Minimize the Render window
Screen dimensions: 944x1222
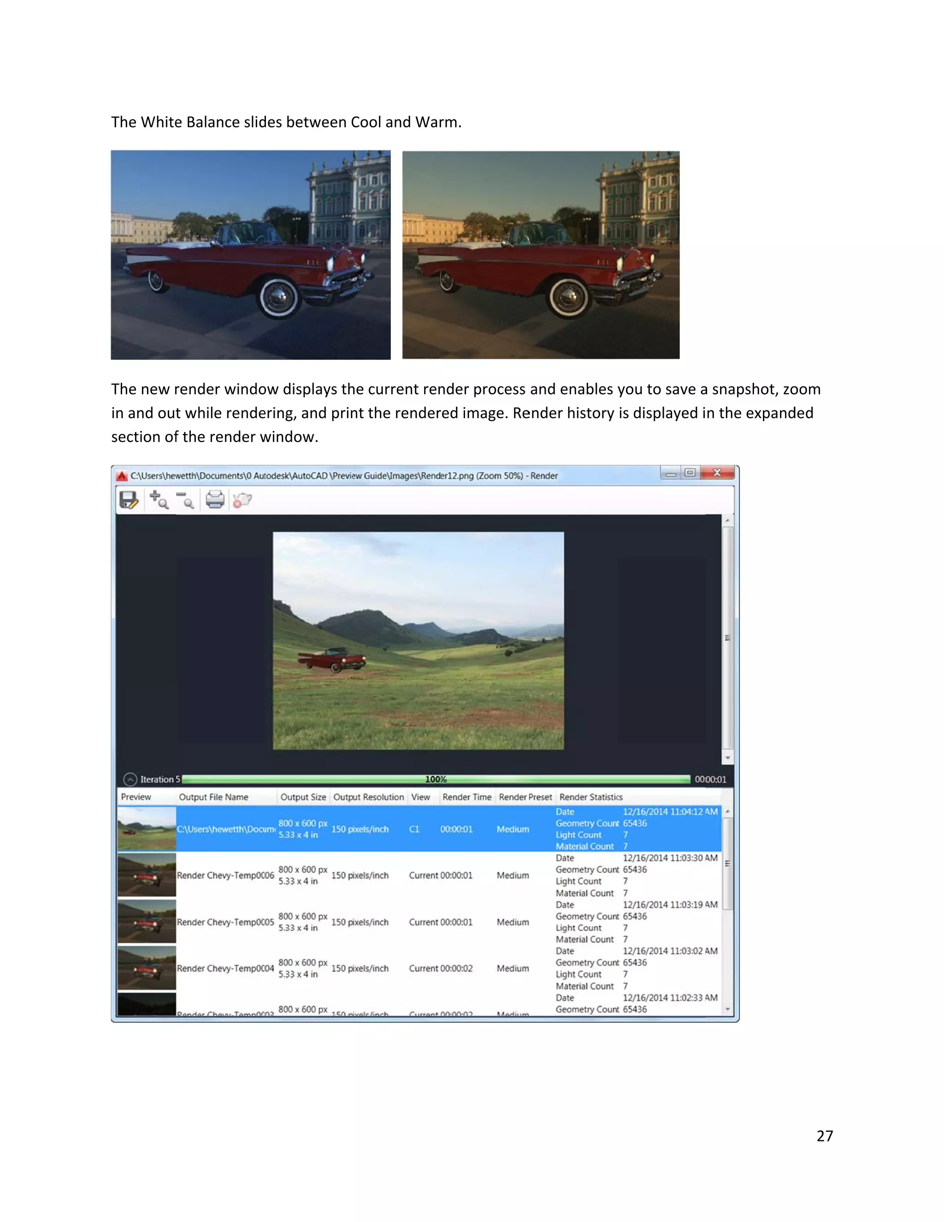[x=671, y=473]
